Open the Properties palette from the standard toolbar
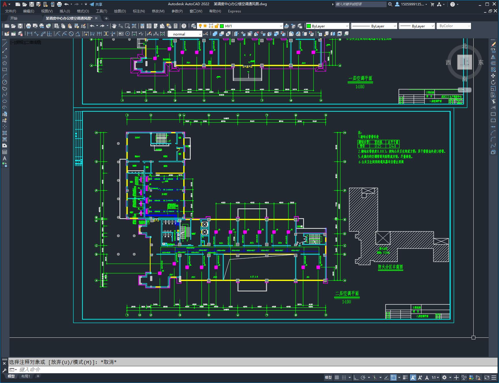 pos(142,26)
